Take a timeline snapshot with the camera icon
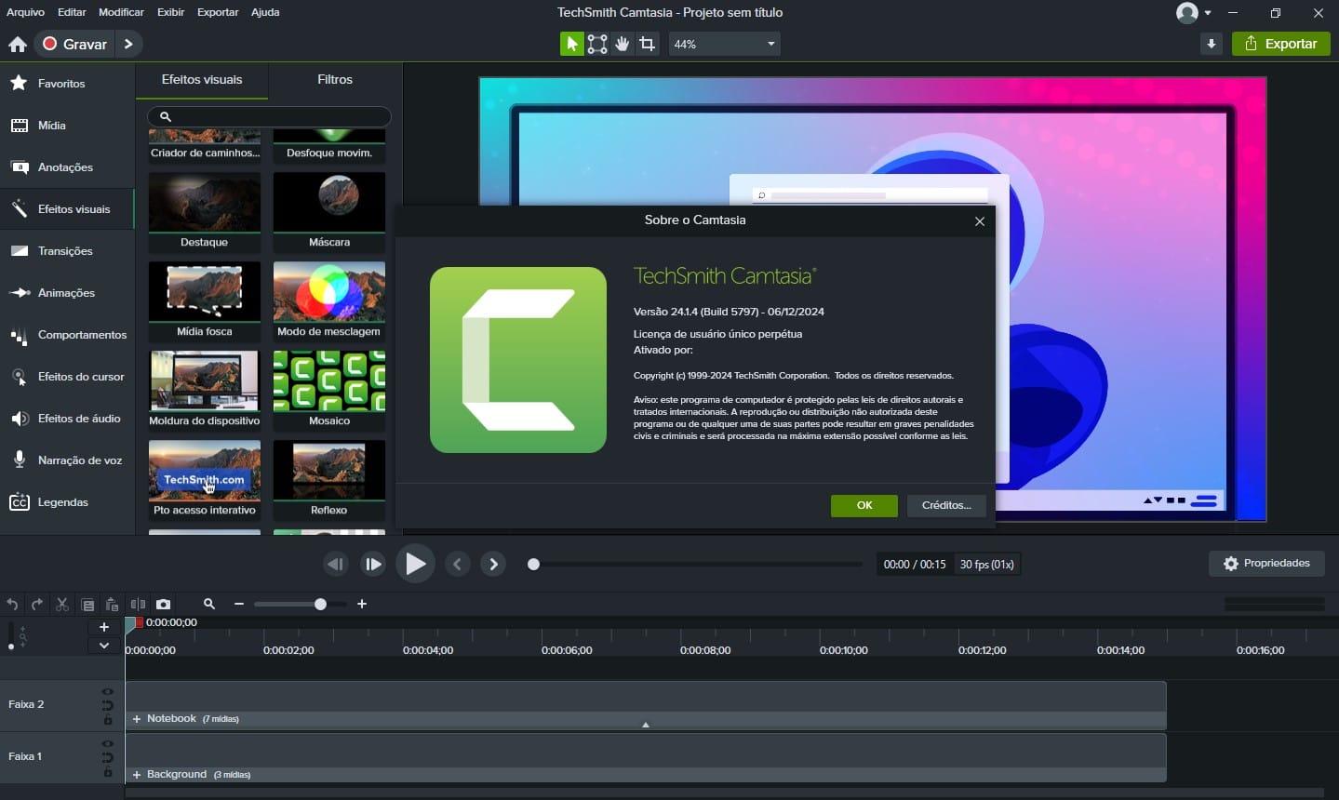Image resolution: width=1339 pixels, height=800 pixels. click(164, 604)
